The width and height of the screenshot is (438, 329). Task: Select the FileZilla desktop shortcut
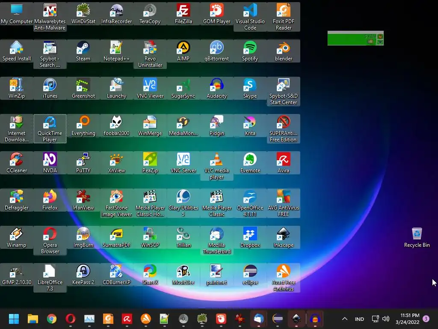[x=183, y=13]
